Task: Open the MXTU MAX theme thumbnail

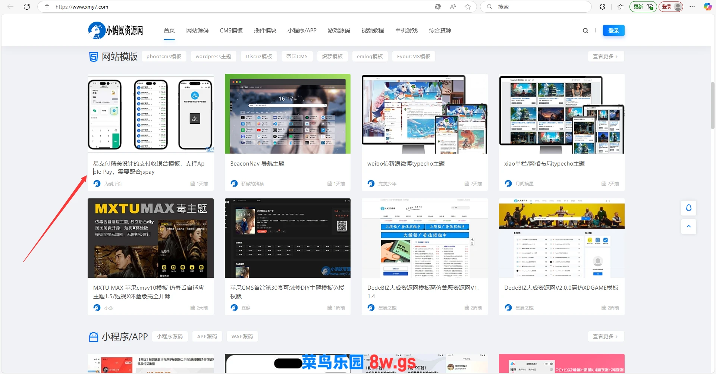Action: tap(151, 238)
